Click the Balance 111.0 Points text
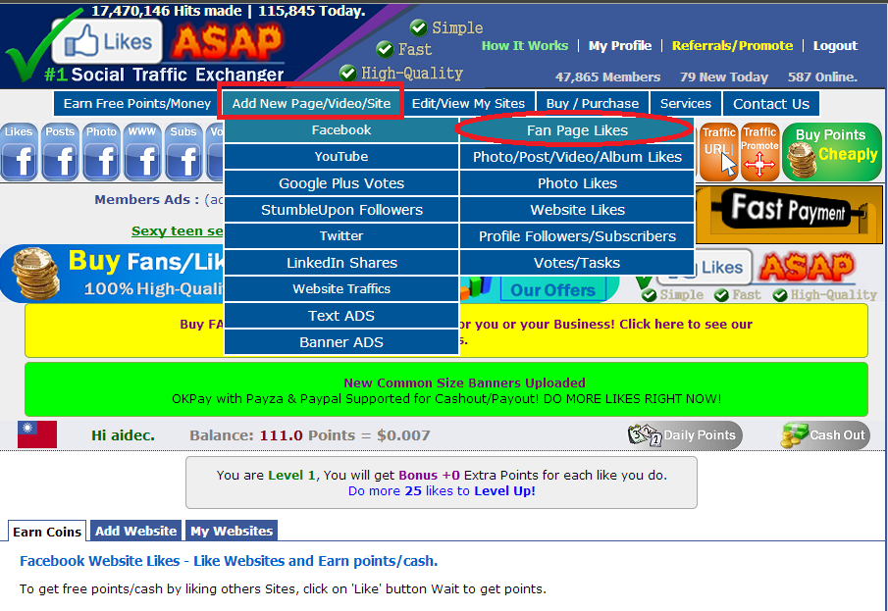Screen dimensions: 888x611 310,435
